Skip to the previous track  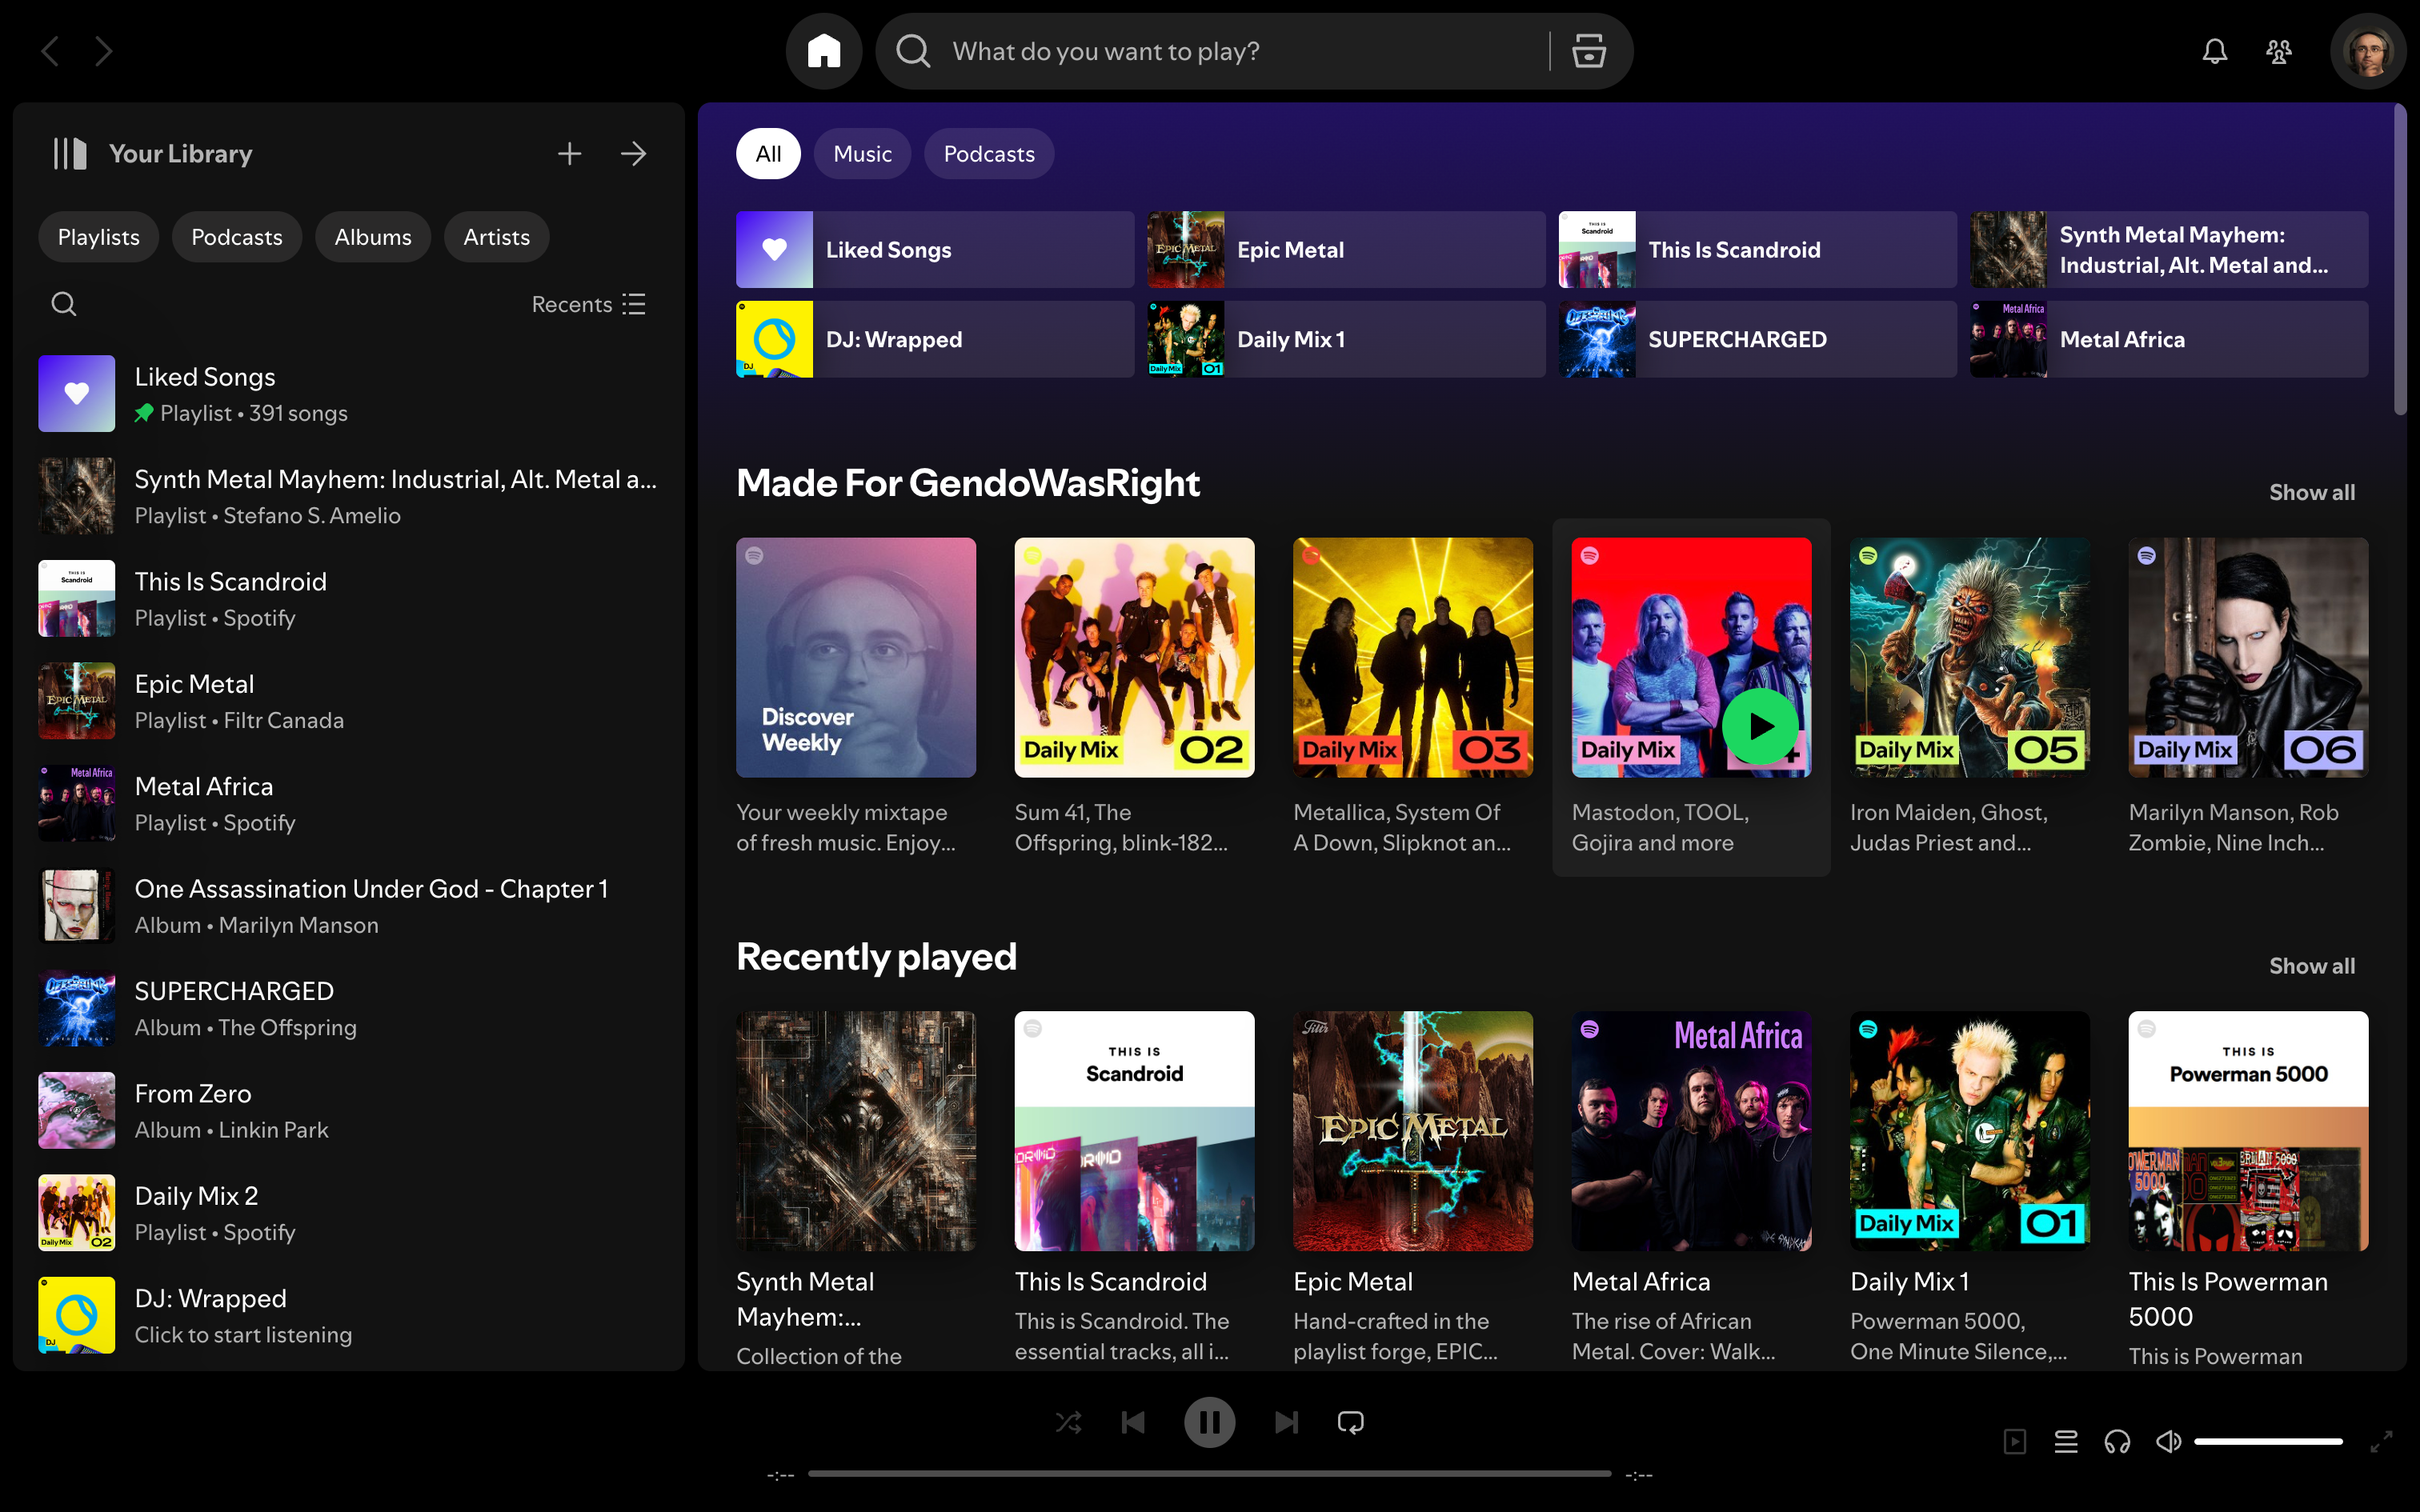[1133, 1422]
